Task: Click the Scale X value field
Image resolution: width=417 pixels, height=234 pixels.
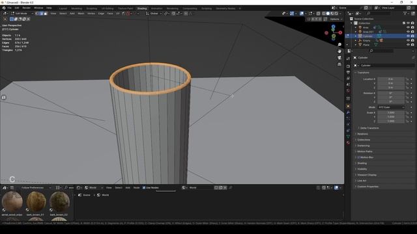Action: pos(391,112)
